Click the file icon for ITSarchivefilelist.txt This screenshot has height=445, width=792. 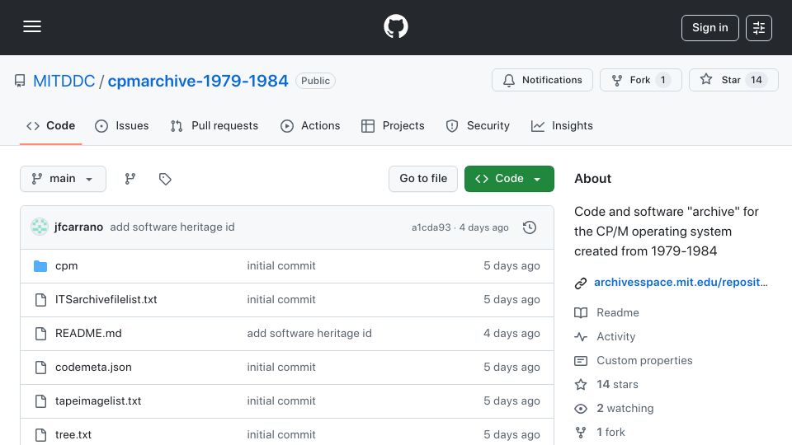click(41, 300)
